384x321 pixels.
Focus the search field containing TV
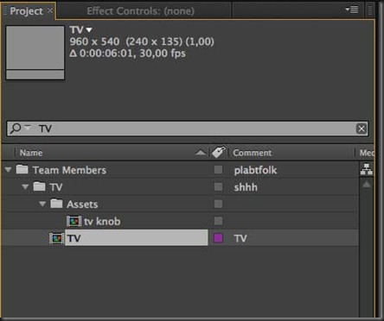point(188,129)
